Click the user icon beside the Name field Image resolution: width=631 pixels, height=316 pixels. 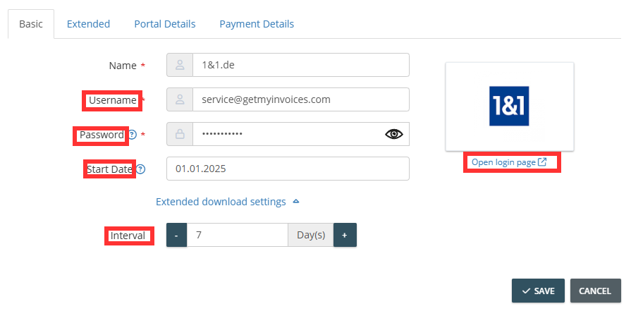[x=180, y=65]
